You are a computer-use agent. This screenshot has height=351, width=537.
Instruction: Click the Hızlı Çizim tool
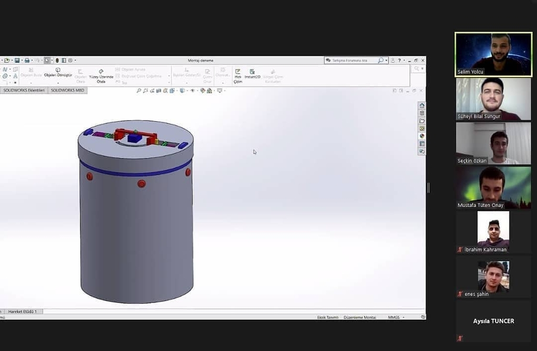point(238,73)
